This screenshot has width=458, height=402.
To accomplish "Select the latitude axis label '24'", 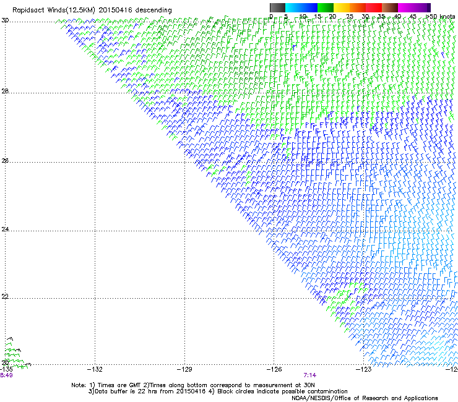I will [x=5, y=229].
